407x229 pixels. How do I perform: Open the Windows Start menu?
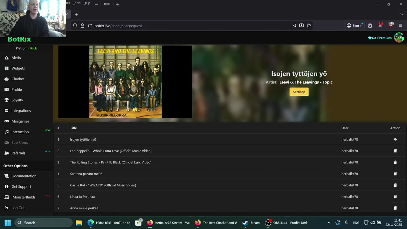(8, 223)
